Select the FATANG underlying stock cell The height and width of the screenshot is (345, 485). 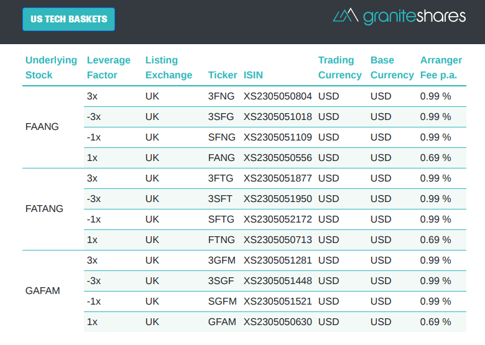(44, 209)
